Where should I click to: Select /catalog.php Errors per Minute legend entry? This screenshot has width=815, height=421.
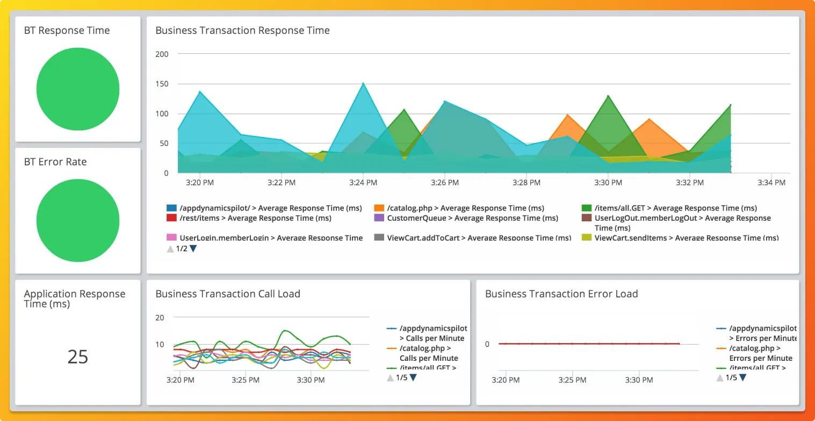pos(755,353)
